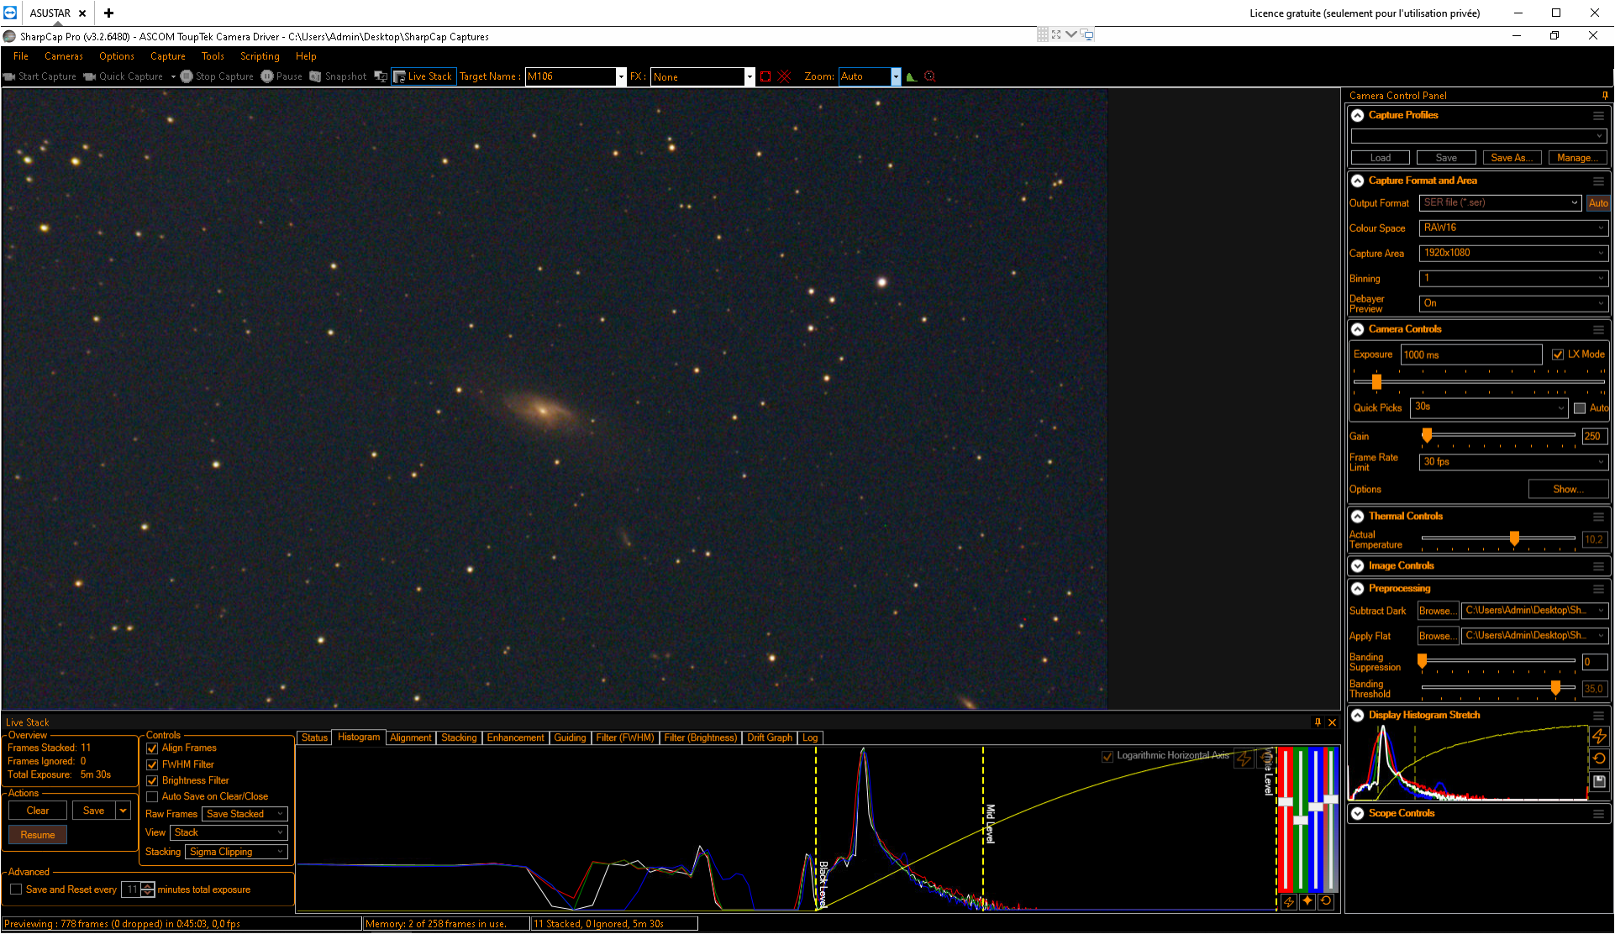
Task: Toggle the Align Frames checkbox
Action: [x=152, y=748]
